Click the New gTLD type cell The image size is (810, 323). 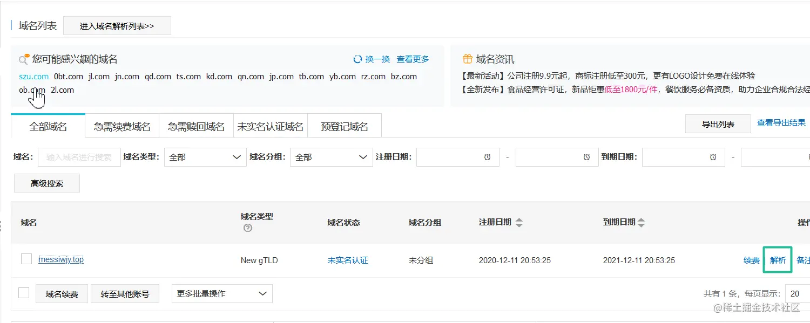pyautogui.click(x=259, y=260)
